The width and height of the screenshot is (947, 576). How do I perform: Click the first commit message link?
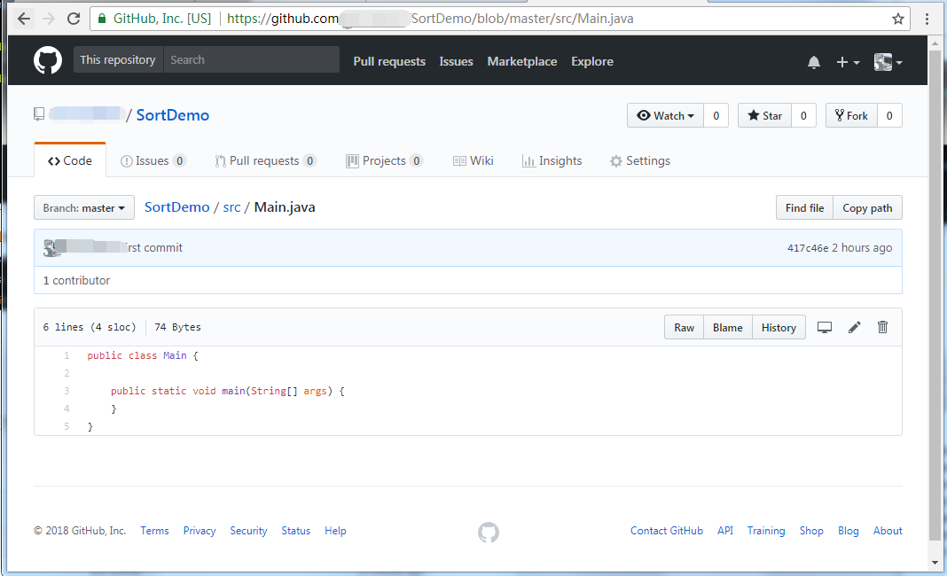153,247
